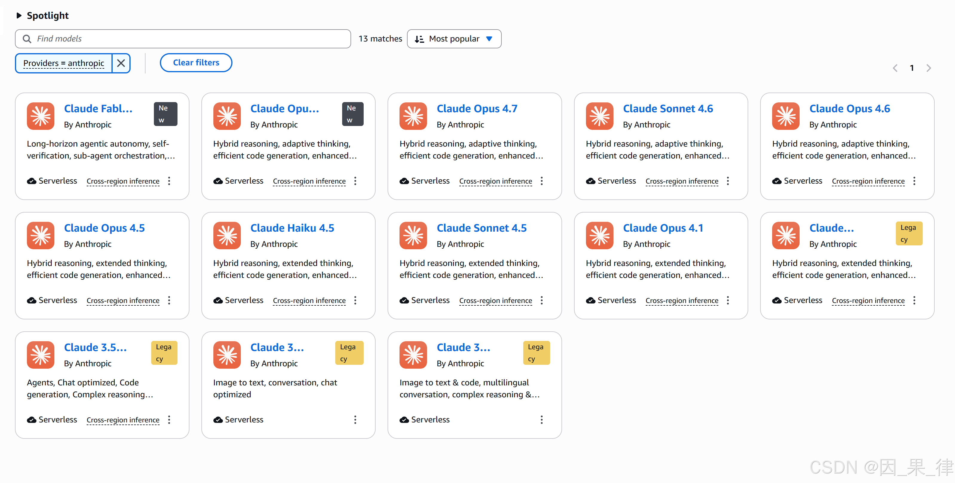
Task: Open the Claude Opu… model marked New
Action: 285,109
